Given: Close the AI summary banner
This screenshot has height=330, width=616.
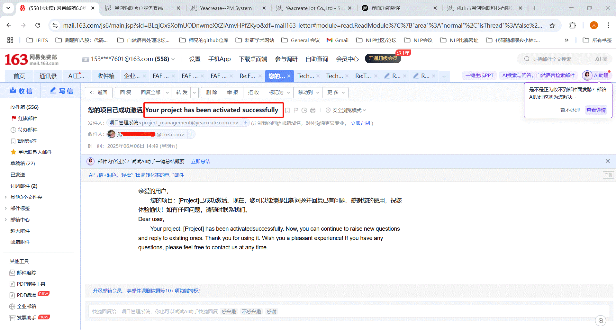Looking at the screenshot, I should click(x=607, y=161).
